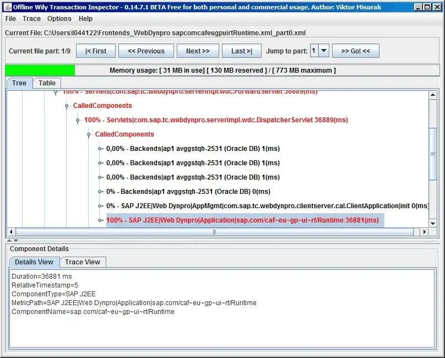Open the Trace menu
445x358 pixels.
(31, 19)
